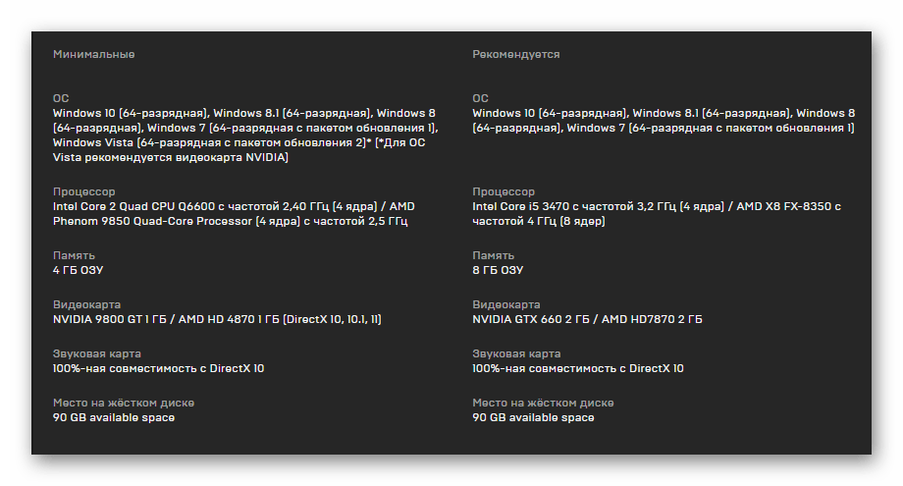
Task: Click the 4 ГБ ОЗУ value
Action: 78,270
